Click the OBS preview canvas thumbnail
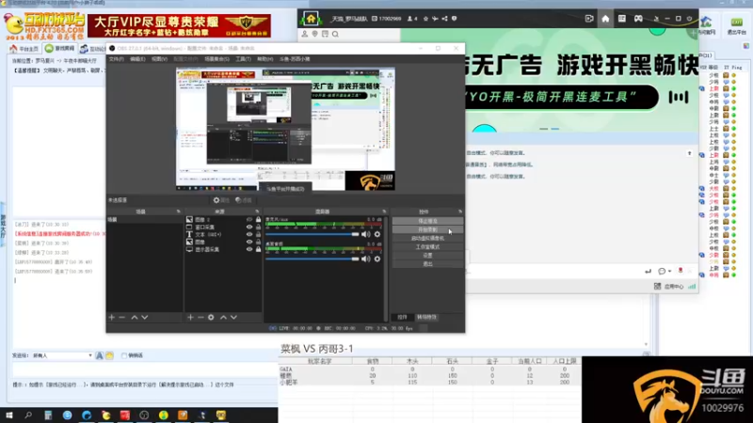This screenshot has width=753, height=423. pyautogui.click(x=285, y=129)
